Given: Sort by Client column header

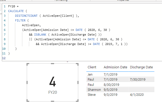Looking at the screenshot, I should (x=92, y=67).
